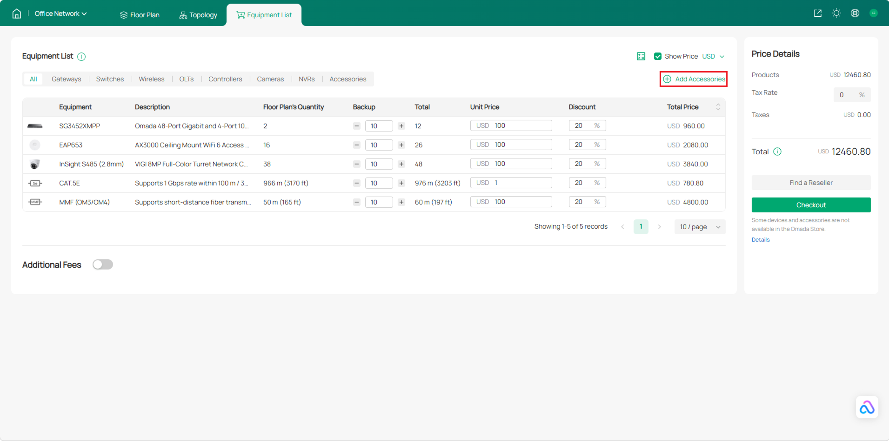Switch to the Floor Plan tab
Viewport: 889px width, 441px height.
(x=139, y=15)
